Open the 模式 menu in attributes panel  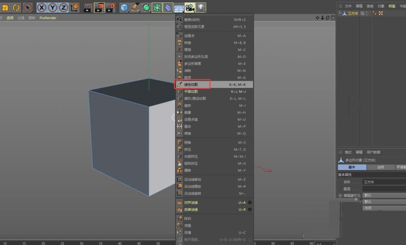point(348,152)
